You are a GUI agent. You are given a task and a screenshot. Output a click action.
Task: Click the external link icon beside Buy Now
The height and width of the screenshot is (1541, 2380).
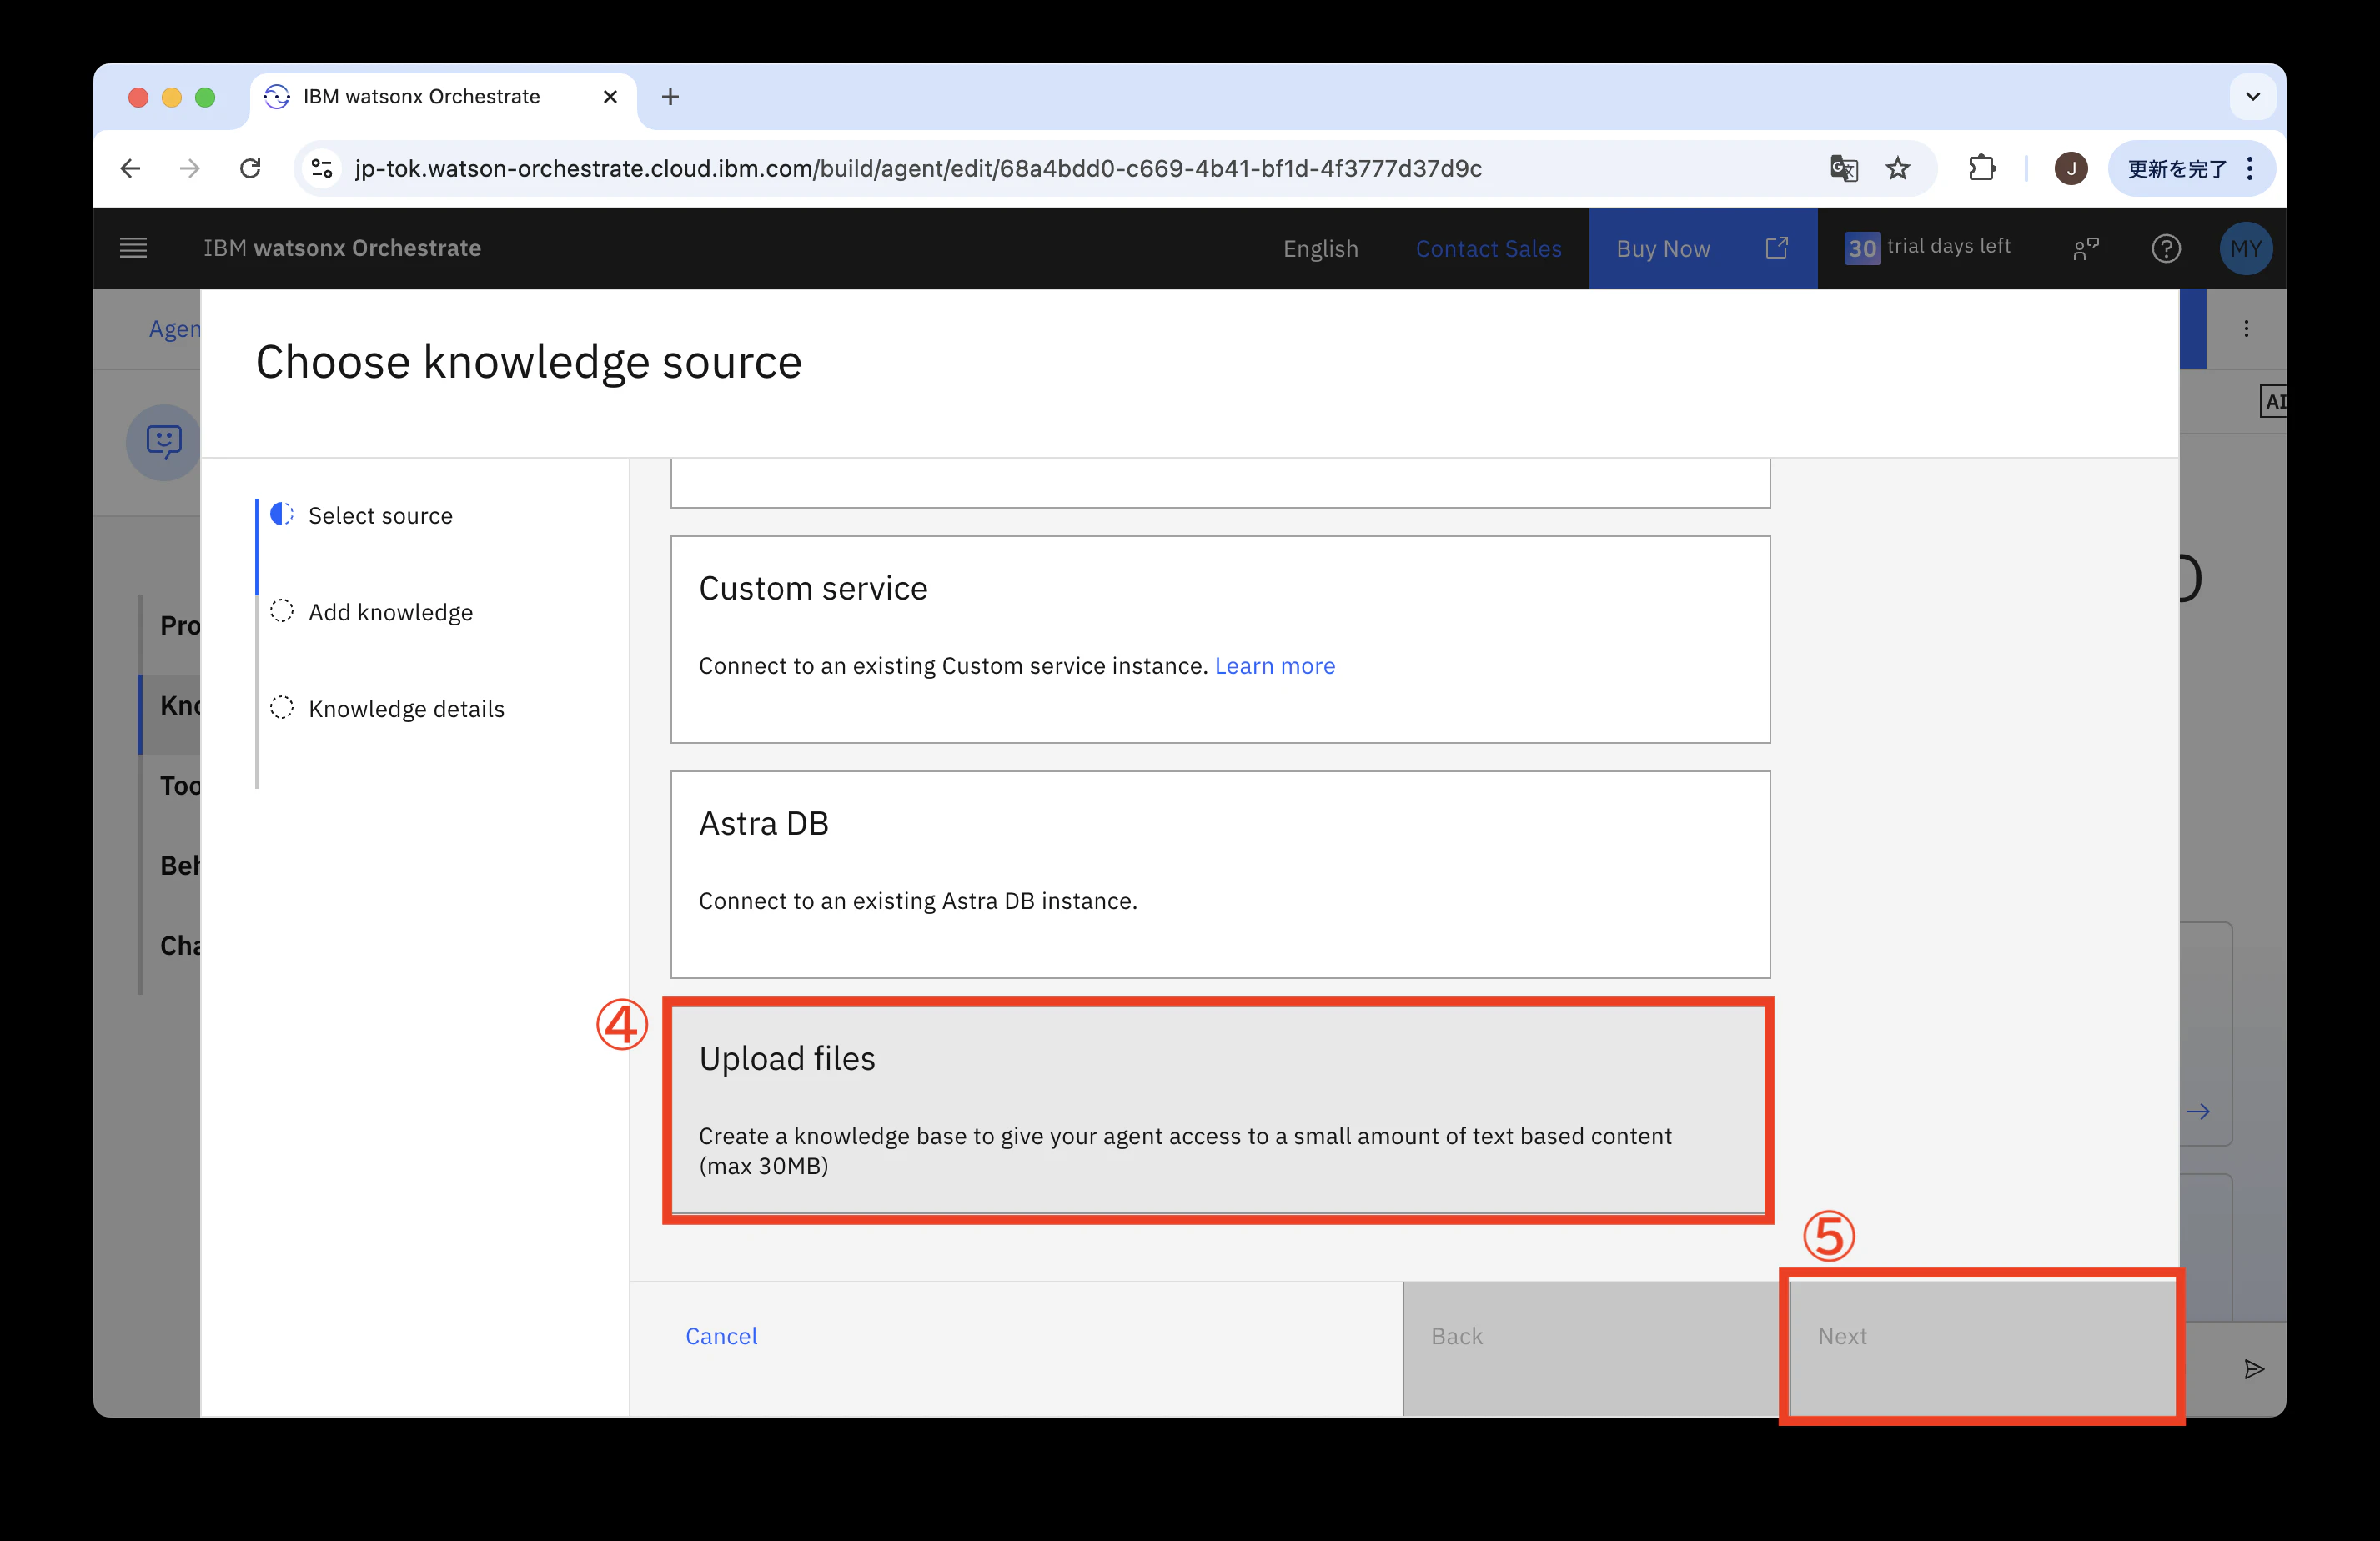point(1776,247)
